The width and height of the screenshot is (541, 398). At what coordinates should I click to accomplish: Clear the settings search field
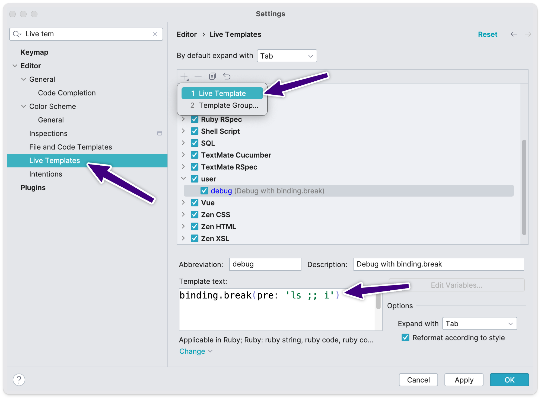155,34
